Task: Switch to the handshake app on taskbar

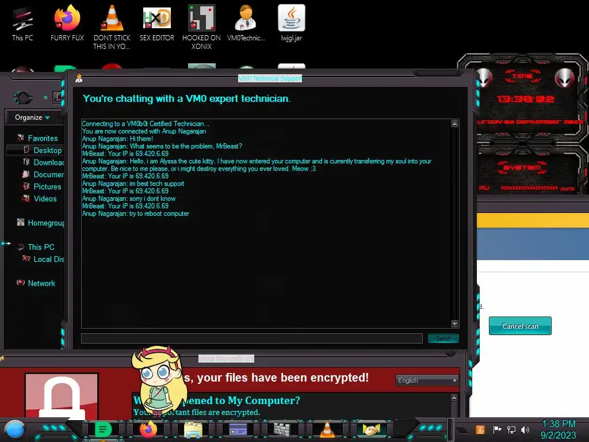Action: (372, 429)
